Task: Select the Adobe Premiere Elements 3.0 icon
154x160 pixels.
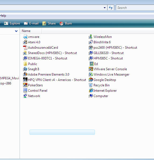Action: click(x=25, y=74)
